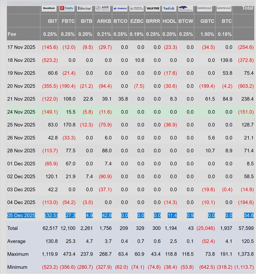Viewport: 256px width, 274px height.
Task: Click the Valkyrie logo
Action: click(x=153, y=8)
